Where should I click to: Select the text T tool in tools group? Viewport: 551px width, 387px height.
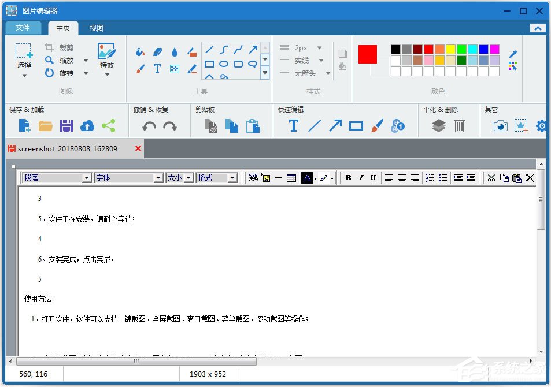(x=157, y=69)
